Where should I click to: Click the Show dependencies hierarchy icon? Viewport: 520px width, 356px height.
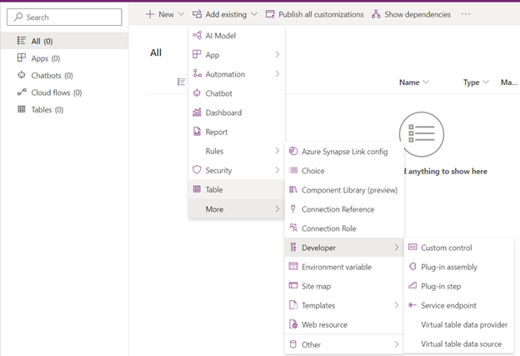point(376,14)
